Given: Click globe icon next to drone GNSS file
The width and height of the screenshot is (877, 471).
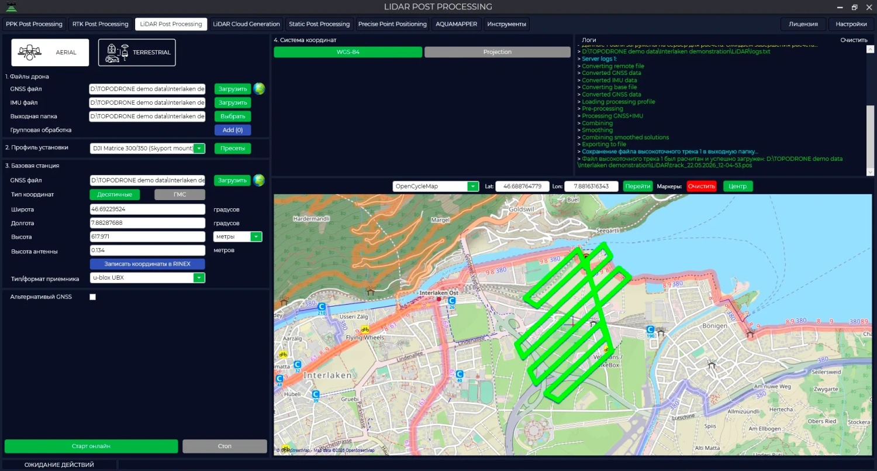Looking at the screenshot, I should tap(259, 89).
